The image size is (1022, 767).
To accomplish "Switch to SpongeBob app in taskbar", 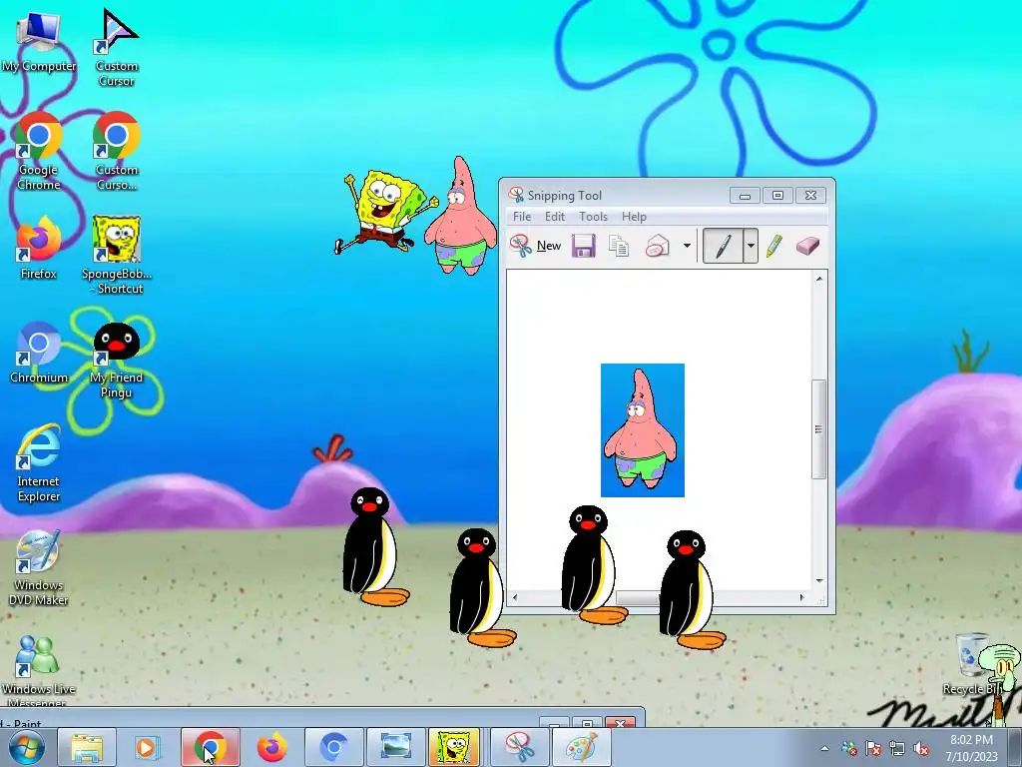I will click(x=454, y=747).
